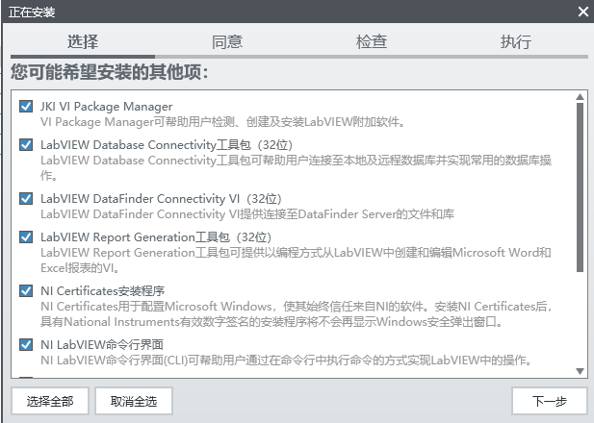The width and height of the screenshot is (594, 423).
Task: Select the 执行 step tab
Action: pyautogui.click(x=516, y=42)
